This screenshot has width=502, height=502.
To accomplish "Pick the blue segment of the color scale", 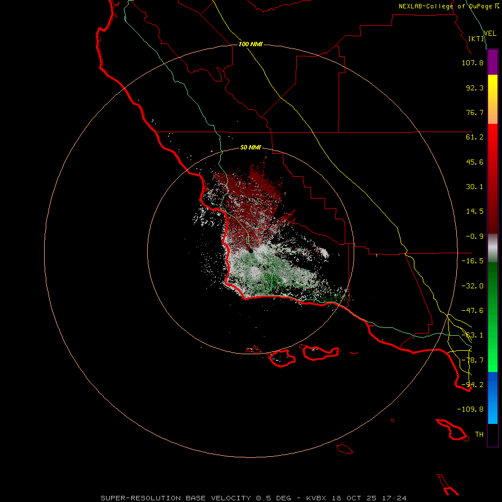I will 493,398.
